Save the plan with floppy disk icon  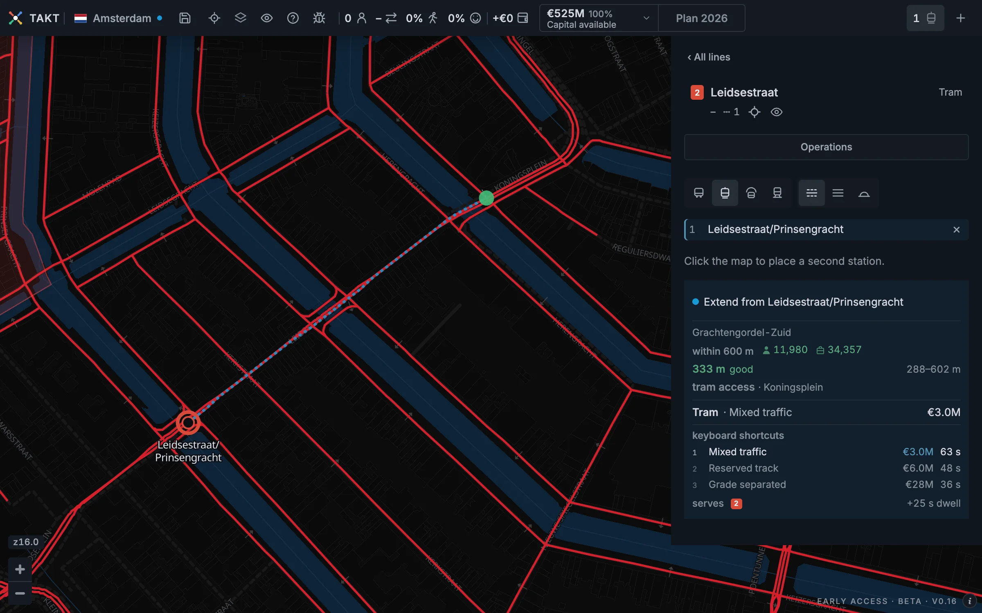tap(185, 18)
